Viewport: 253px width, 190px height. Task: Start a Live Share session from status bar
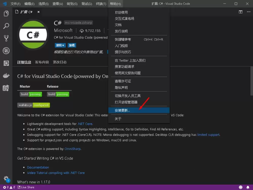[26, 187]
